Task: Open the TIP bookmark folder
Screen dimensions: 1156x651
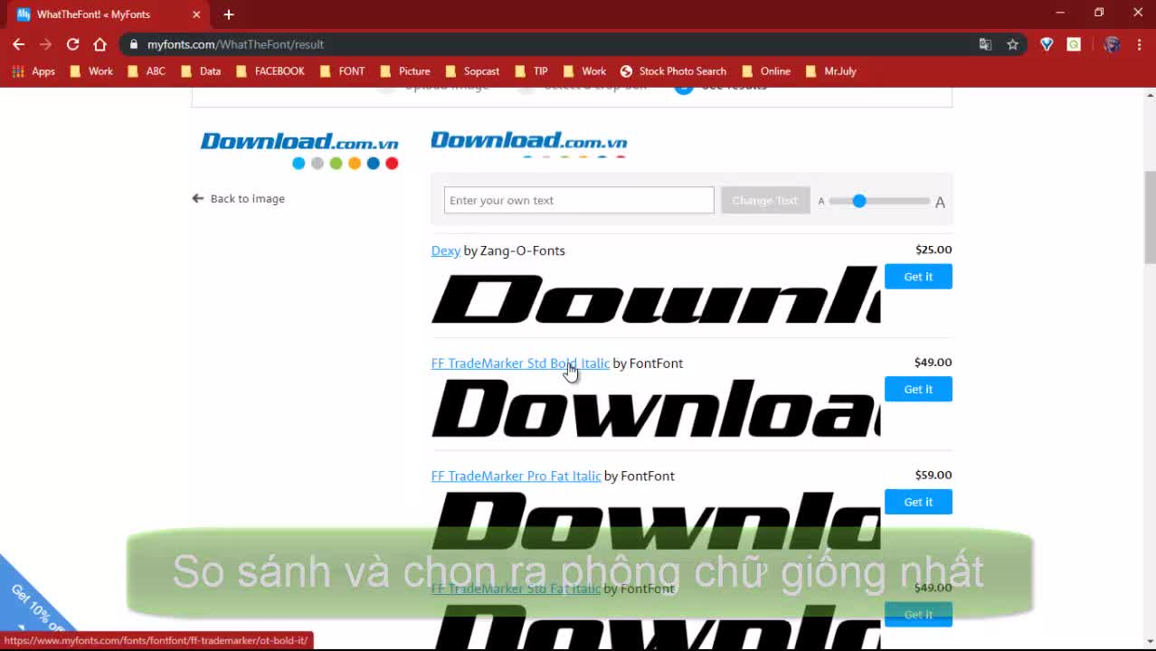Action: coord(532,71)
